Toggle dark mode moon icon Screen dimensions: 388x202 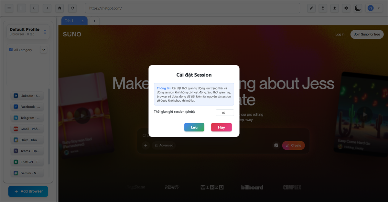[358, 8]
